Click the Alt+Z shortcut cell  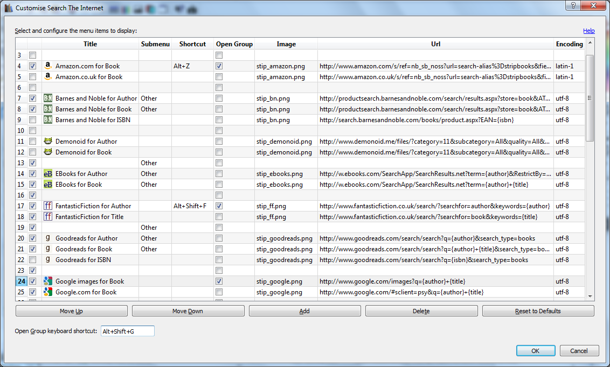click(192, 66)
